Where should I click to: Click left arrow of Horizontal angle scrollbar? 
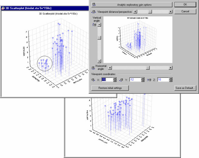pyautogui.click(x=110, y=68)
